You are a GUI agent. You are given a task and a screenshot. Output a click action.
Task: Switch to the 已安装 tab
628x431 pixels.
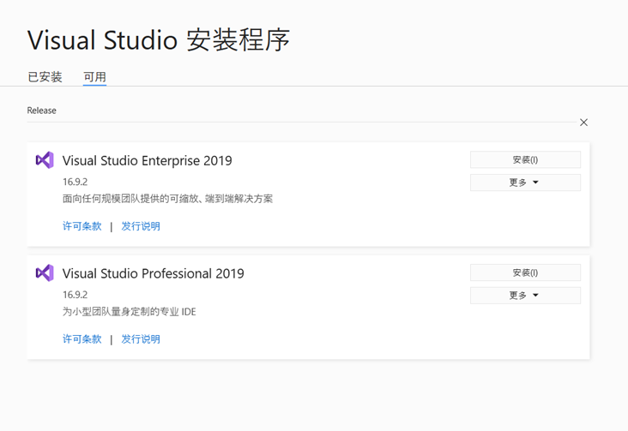[x=45, y=77]
